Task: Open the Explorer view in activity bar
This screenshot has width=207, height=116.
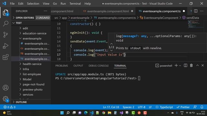Action: (x=5, y=12)
